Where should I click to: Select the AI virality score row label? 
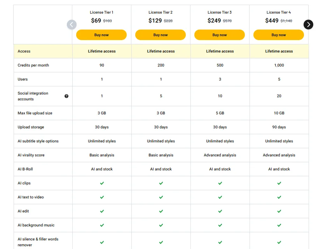[x=31, y=155]
